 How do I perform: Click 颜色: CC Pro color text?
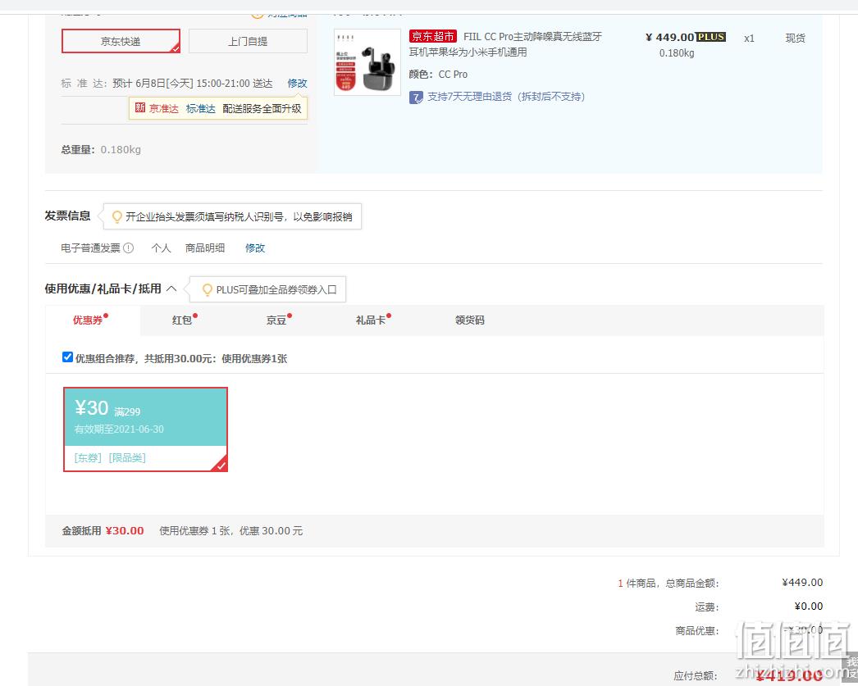(x=438, y=75)
